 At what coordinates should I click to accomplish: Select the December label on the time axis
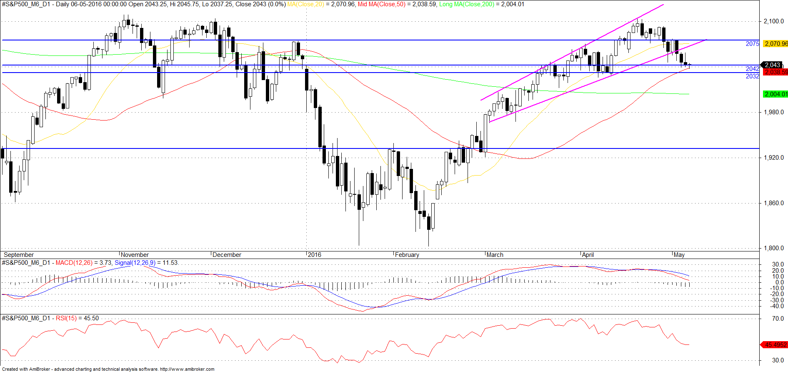coord(227,255)
